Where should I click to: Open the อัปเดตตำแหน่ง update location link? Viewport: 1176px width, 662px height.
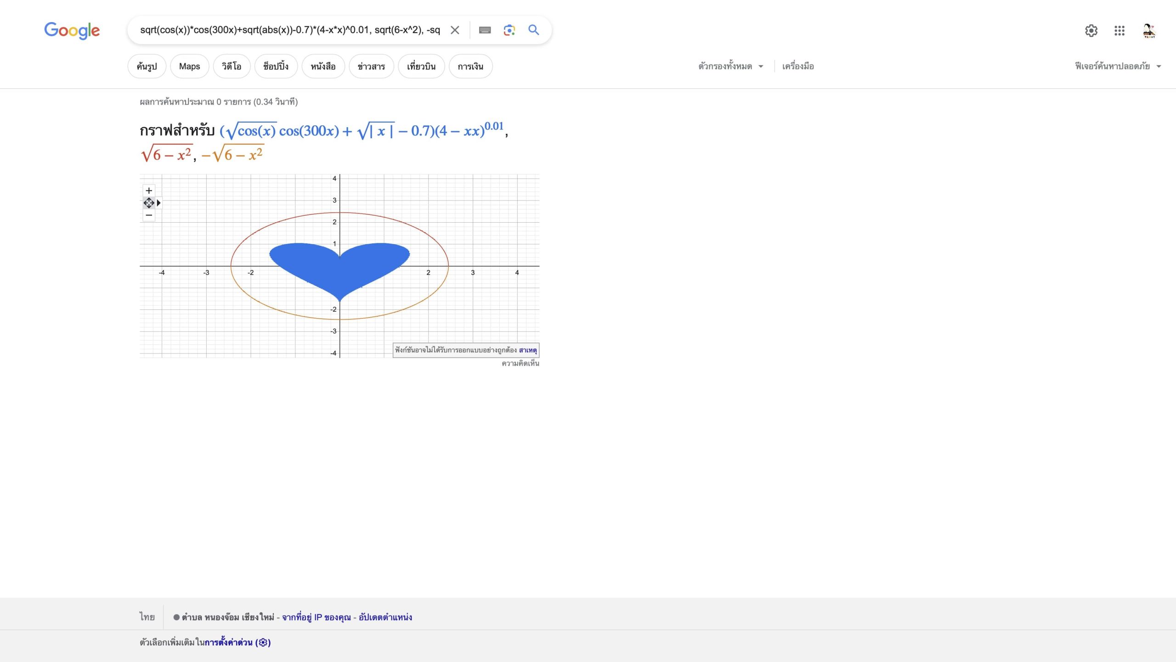385,617
